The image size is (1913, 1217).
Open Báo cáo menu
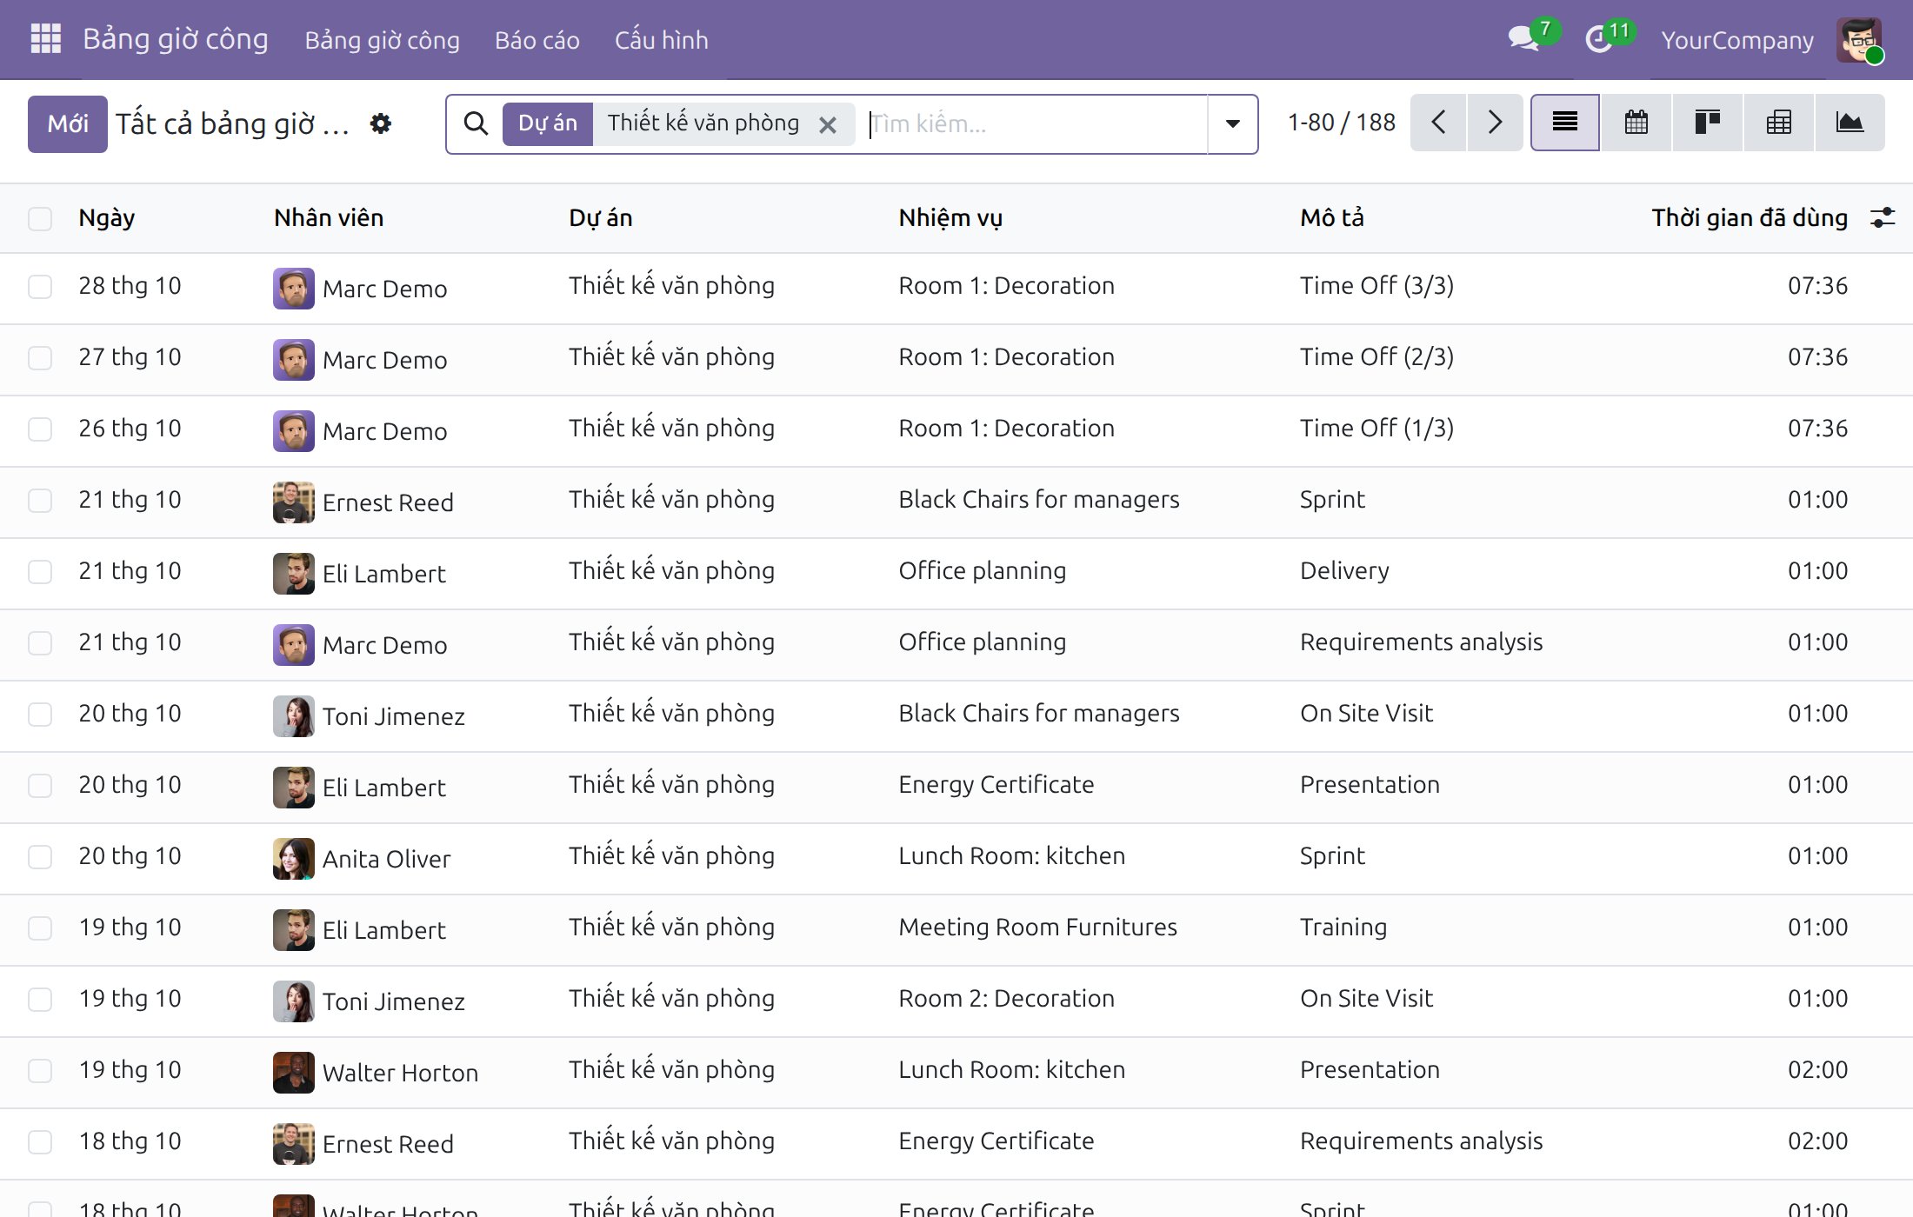pos(537,40)
